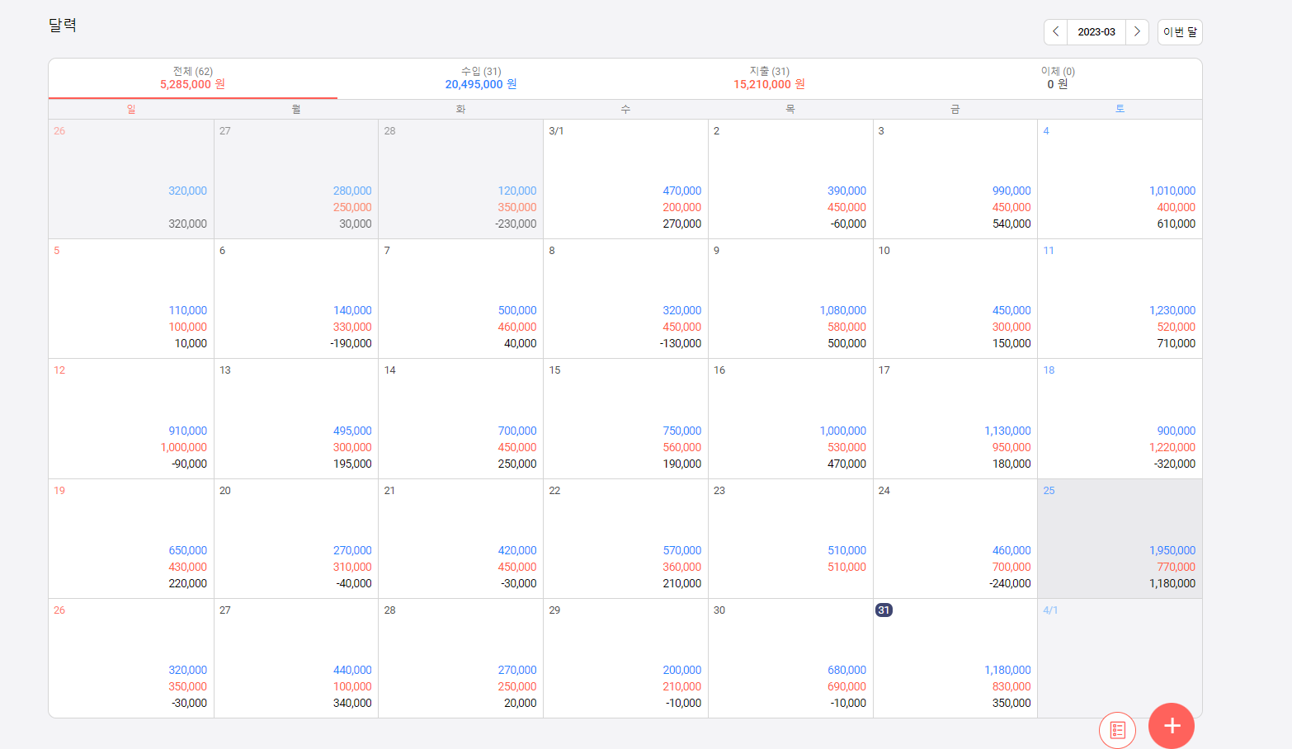Viewport: 1292px width, 749px height.
Task: Click March 9 income 1,080,000
Action: (842, 310)
